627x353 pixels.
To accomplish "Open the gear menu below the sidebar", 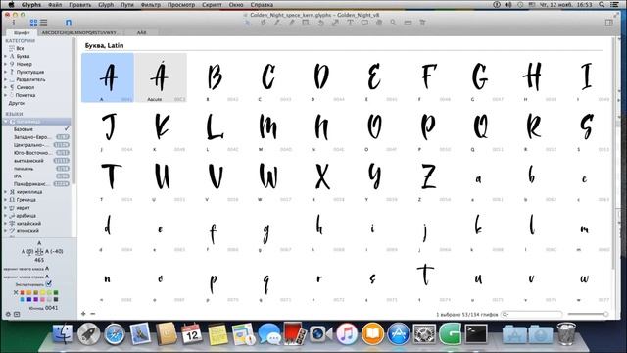I will coord(8,314).
